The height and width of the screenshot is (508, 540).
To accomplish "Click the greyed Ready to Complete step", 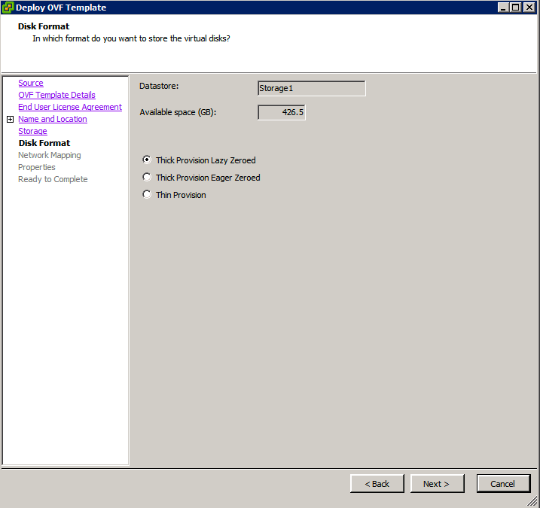I will pos(53,179).
